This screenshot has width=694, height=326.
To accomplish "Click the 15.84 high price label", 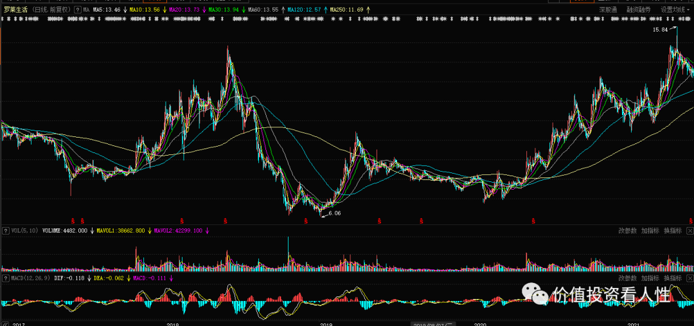I will click(x=660, y=30).
